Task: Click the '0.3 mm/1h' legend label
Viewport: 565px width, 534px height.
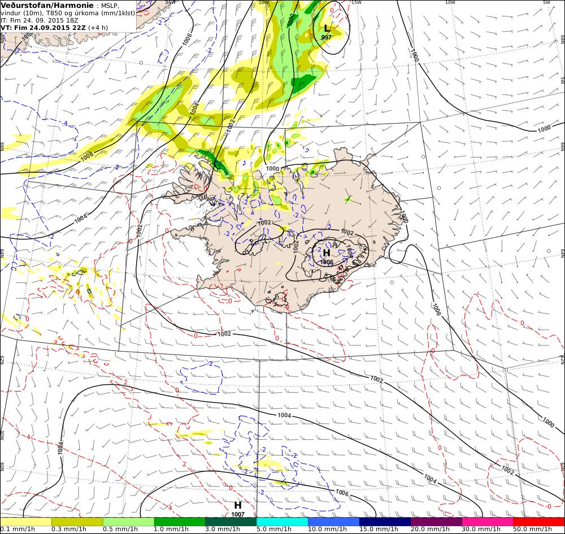Action: [69, 529]
